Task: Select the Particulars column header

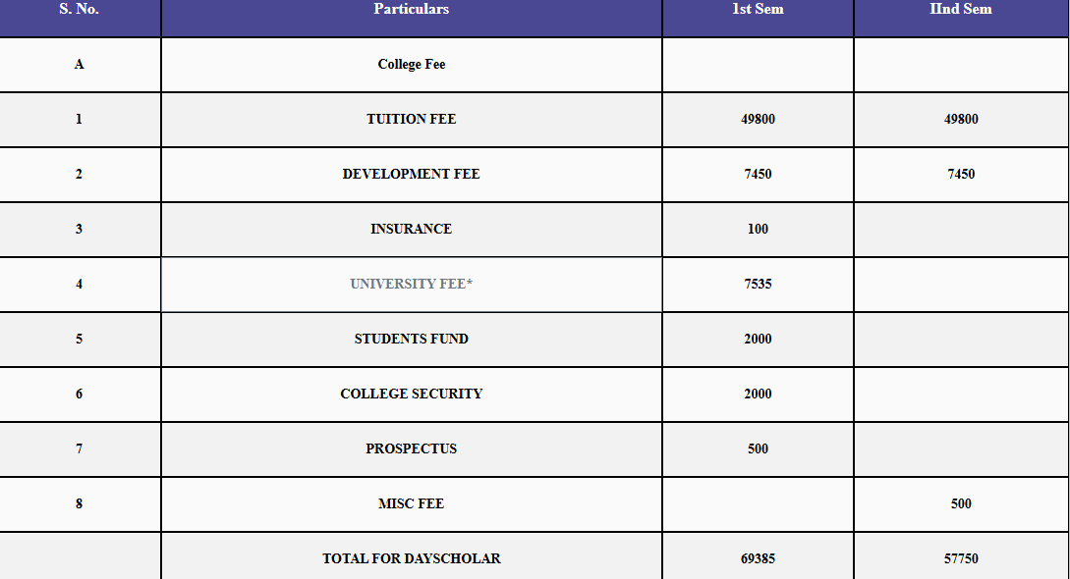Action: [x=411, y=10]
